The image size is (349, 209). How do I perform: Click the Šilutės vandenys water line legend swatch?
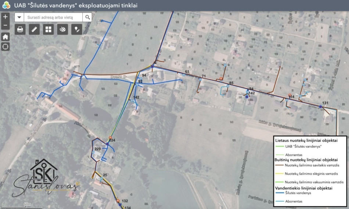tap(280, 193)
